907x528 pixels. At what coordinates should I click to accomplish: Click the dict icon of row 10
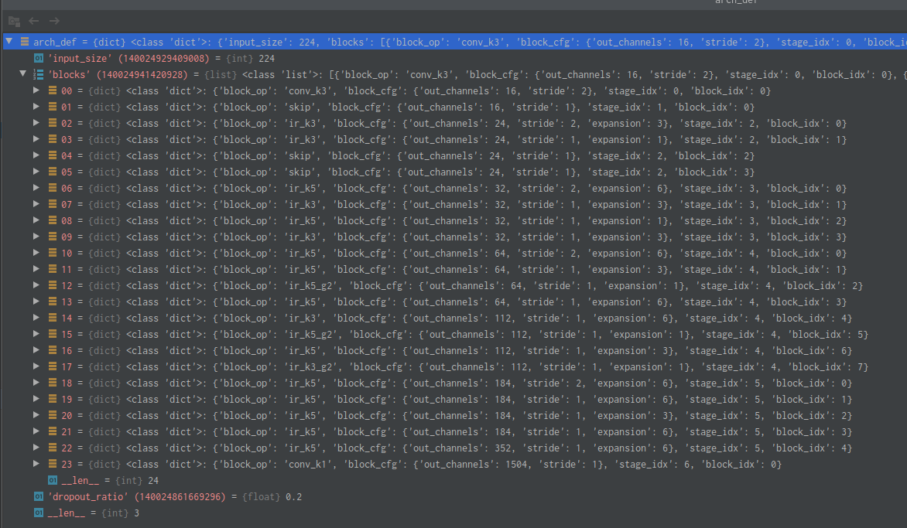(52, 253)
